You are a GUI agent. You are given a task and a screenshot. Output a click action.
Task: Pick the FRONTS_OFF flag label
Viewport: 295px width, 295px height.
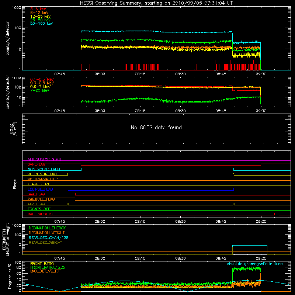pyautogui.click(x=39, y=209)
